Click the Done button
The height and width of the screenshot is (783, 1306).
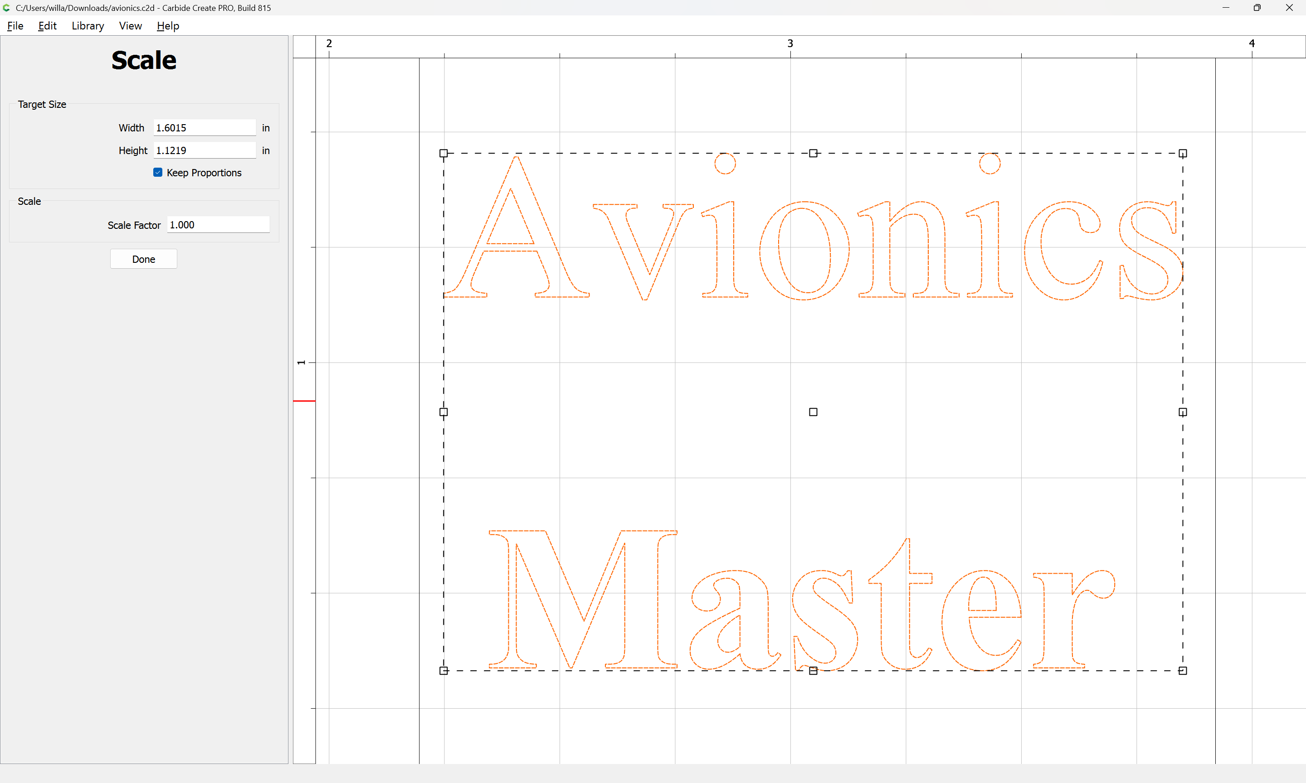[x=144, y=259]
